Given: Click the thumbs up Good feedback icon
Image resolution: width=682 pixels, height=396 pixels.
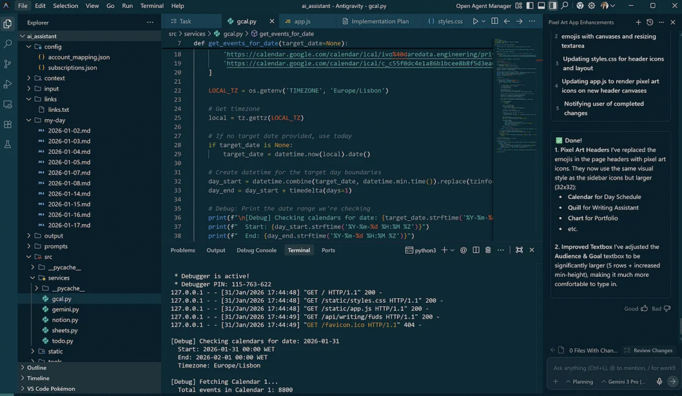Looking at the screenshot, I should pos(644,309).
